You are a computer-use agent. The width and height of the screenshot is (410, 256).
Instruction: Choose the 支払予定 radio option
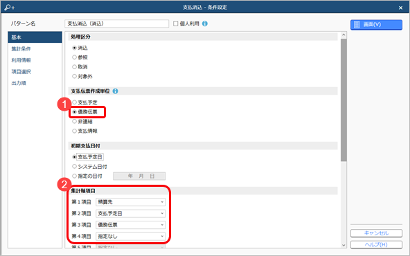[x=75, y=102]
